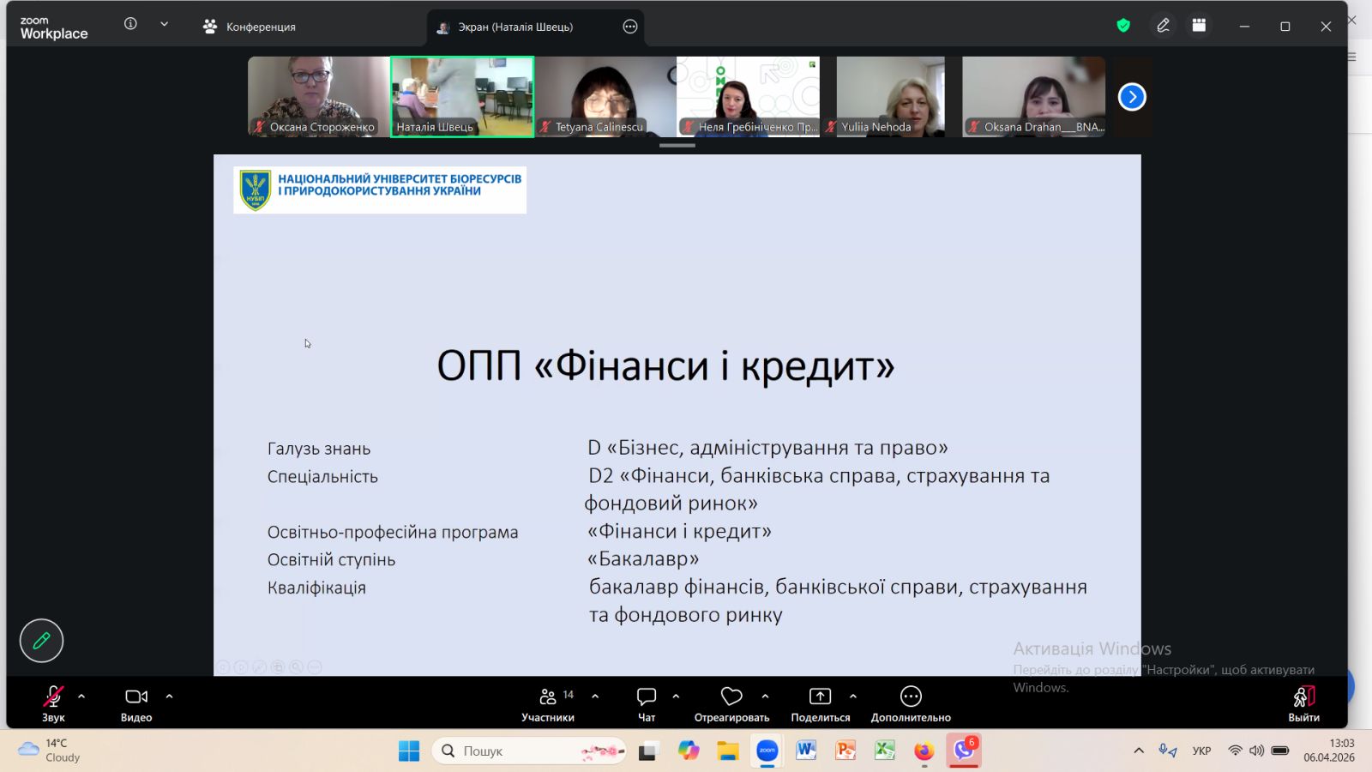Screen dimensions: 1372x772
Task: Show next participants with the blue arrow
Action: point(1132,97)
